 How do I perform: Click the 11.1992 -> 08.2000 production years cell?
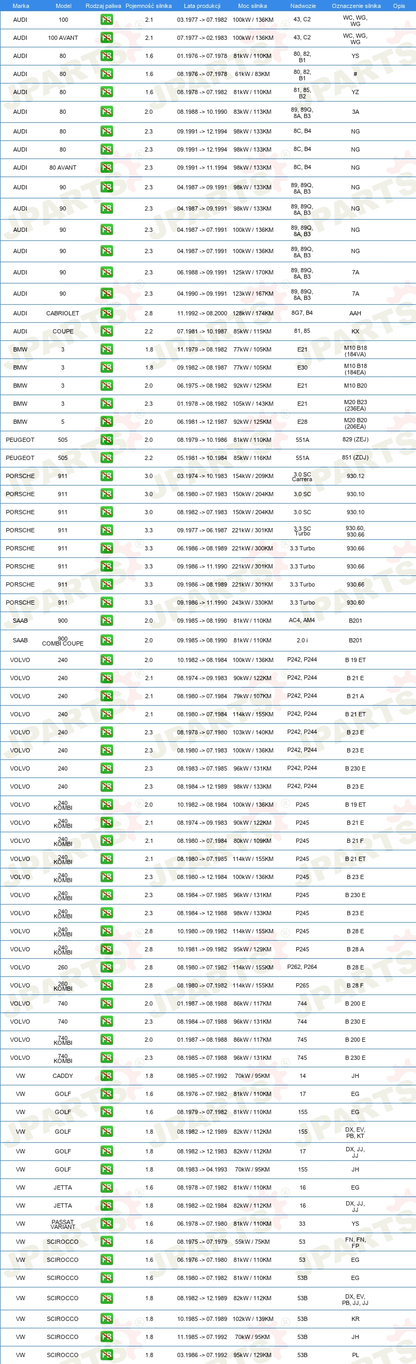click(x=202, y=313)
